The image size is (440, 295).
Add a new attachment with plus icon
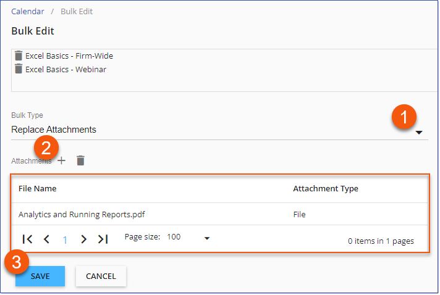point(61,161)
